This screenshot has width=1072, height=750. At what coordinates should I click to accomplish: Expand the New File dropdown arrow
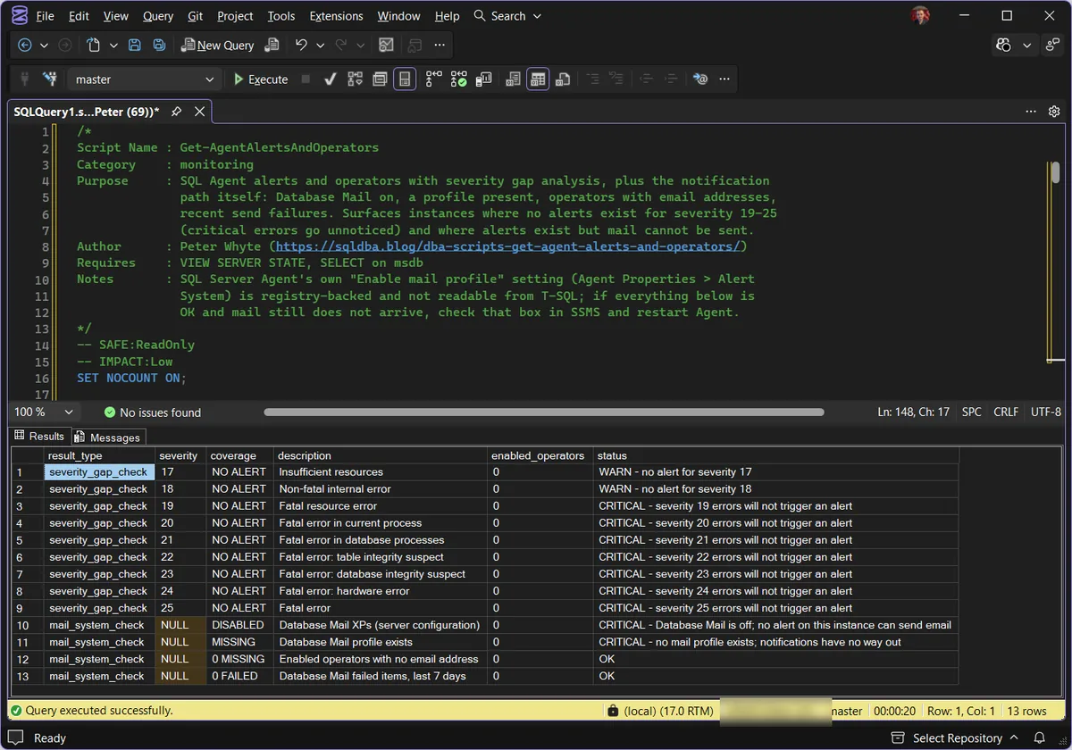113,45
